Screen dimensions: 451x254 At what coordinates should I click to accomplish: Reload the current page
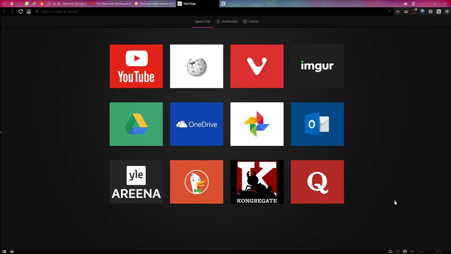coord(21,11)
